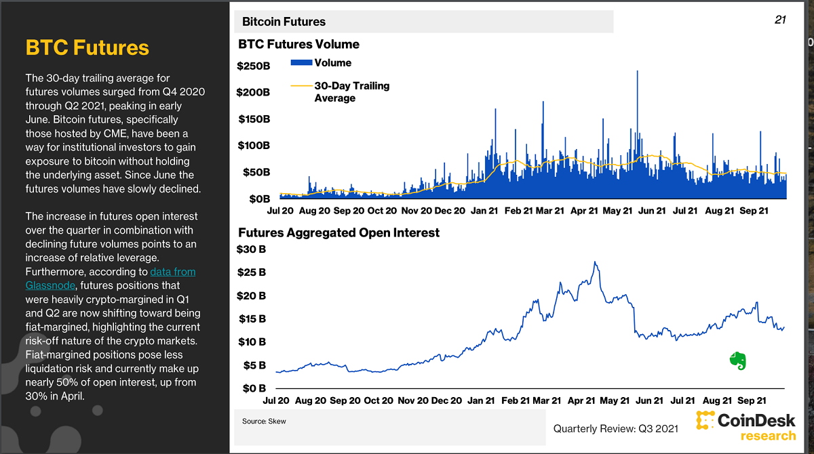Click 'Sep 21' on the open interest axis

click(x=751, y=400)
